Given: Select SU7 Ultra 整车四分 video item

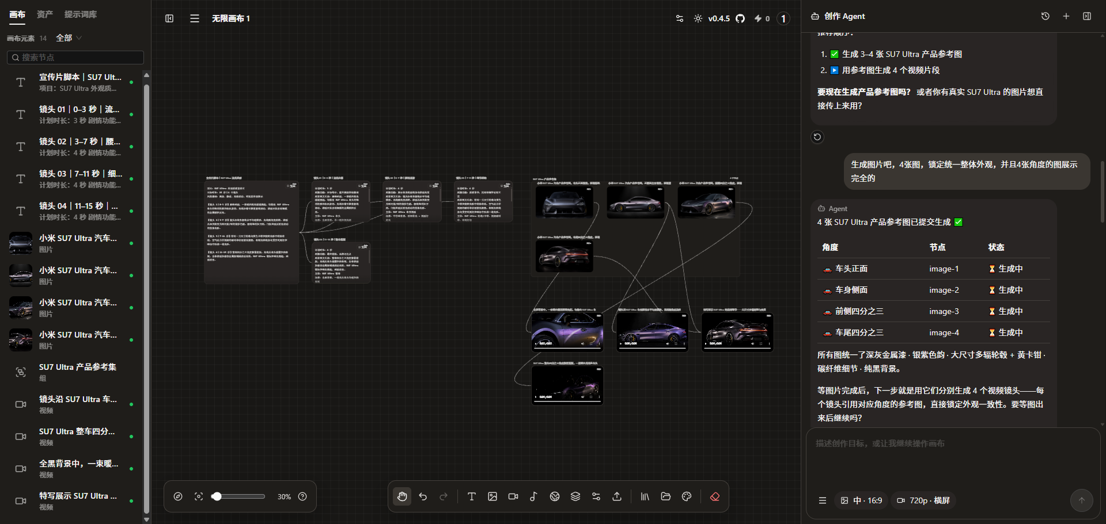Looking at the screenshot, I should click(x=71, y=437).
